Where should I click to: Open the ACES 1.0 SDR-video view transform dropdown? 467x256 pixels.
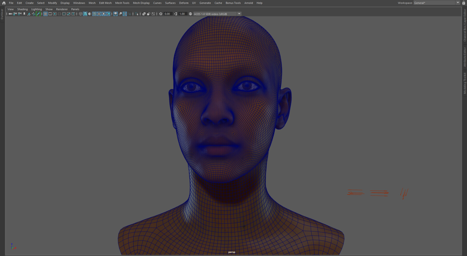pyautogui.click(x=217, y=14)
